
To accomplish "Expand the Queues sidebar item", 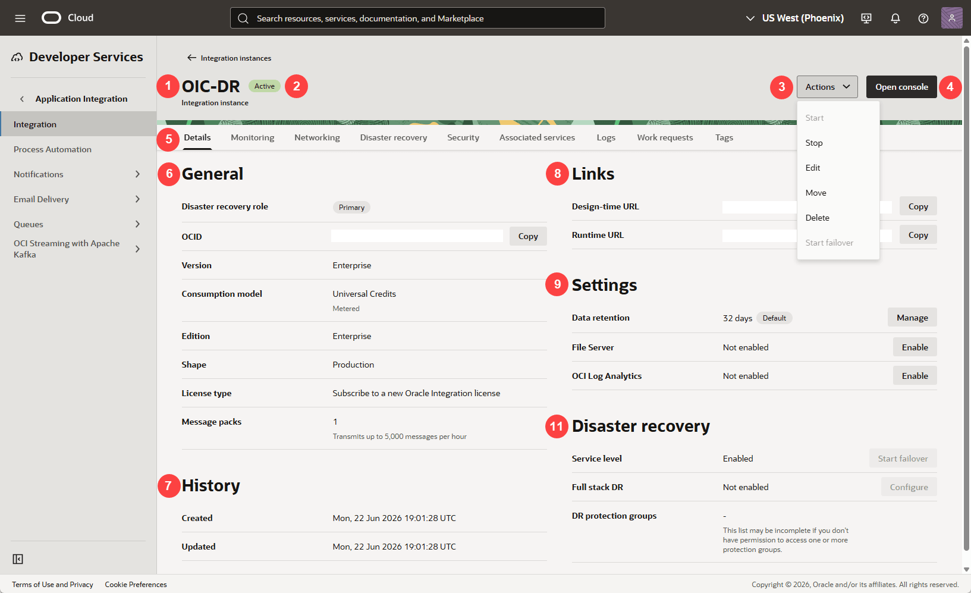I will click(x=137, y=224).
